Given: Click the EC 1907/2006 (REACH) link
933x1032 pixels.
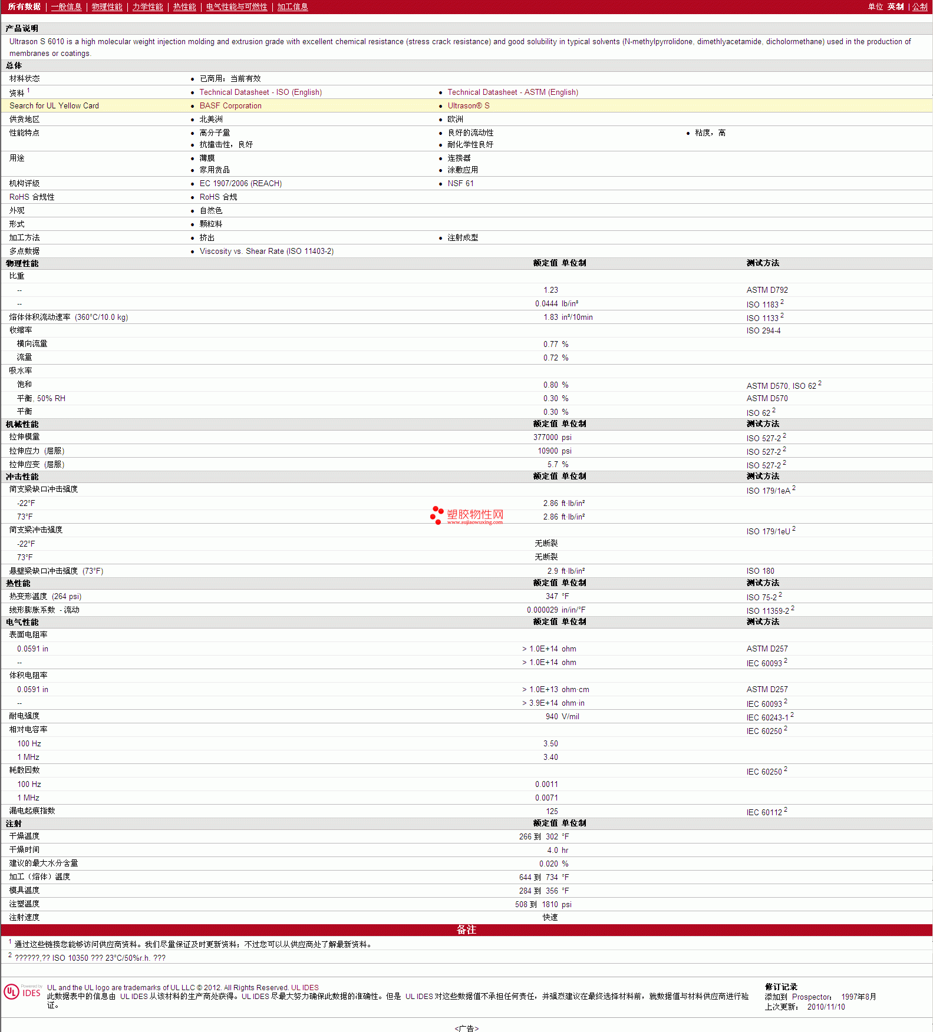Looking at the screenshot, I should coord(240,184).
